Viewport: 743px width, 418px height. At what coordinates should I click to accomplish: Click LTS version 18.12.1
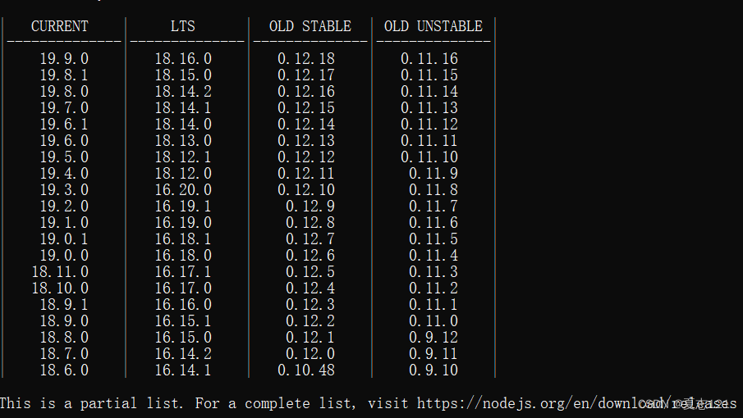pyautogui.click(x=183, y=157)
